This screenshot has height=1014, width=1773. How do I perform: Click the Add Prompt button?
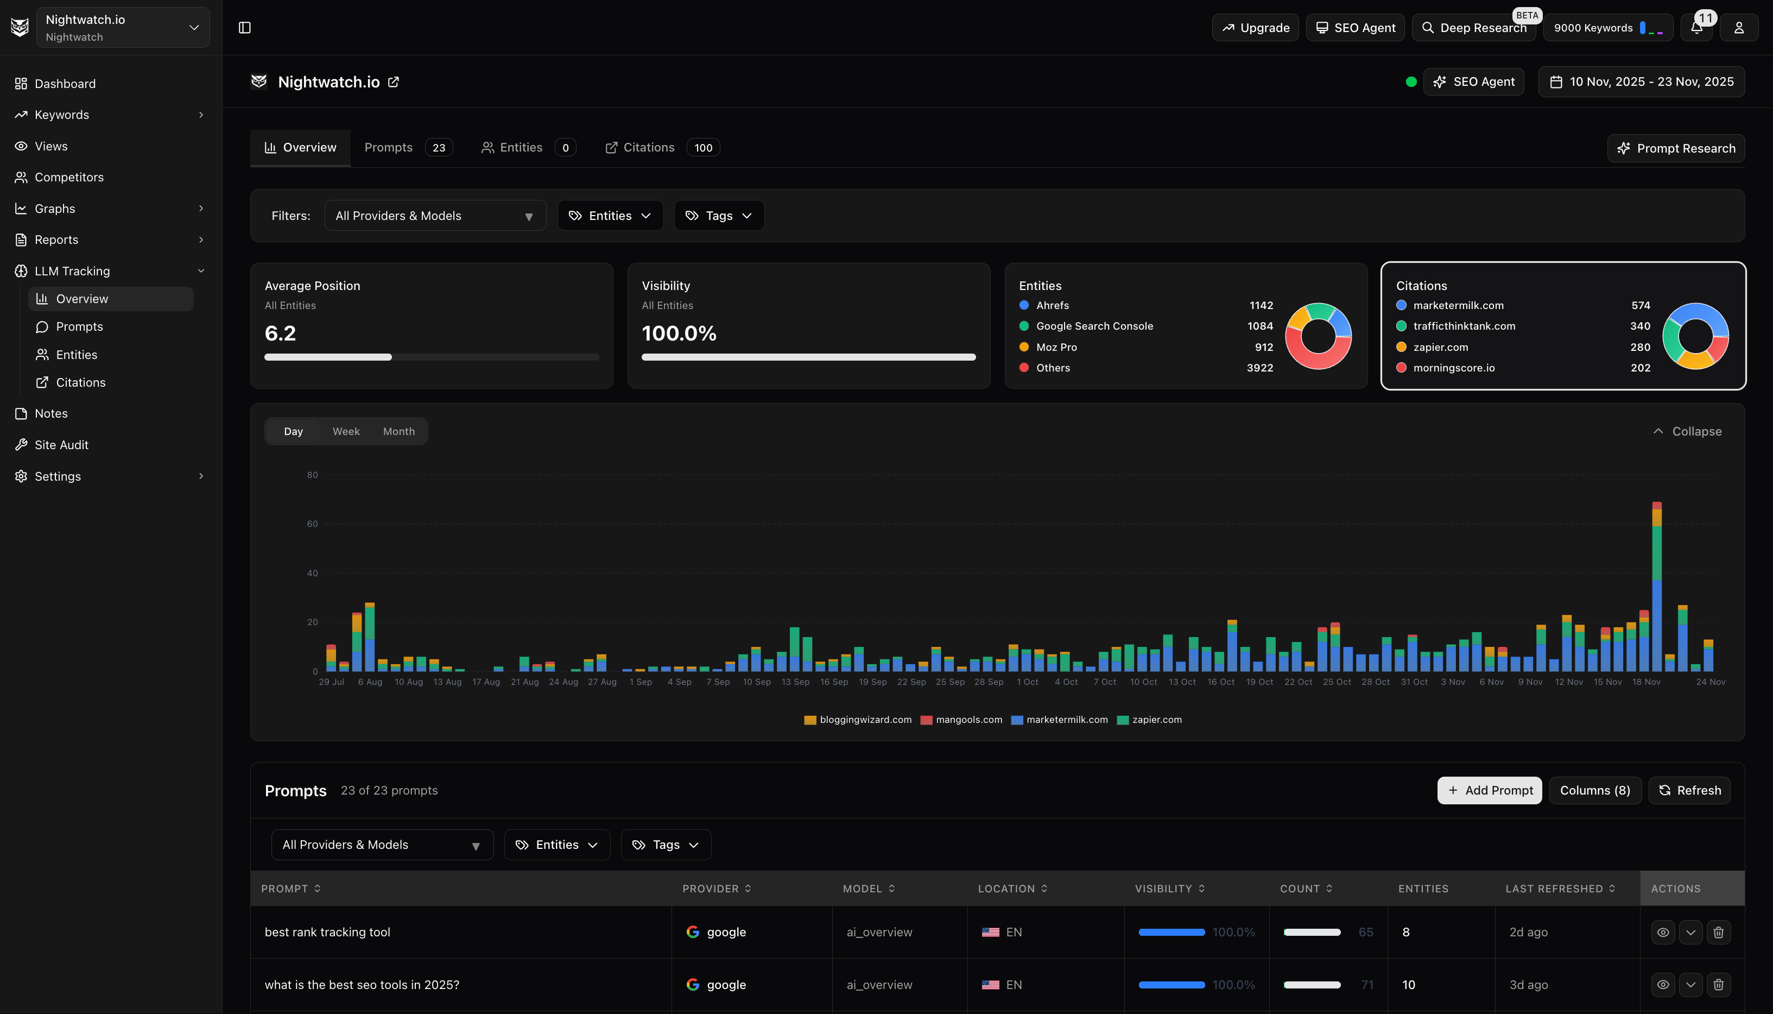click(x=1490, y=790)
